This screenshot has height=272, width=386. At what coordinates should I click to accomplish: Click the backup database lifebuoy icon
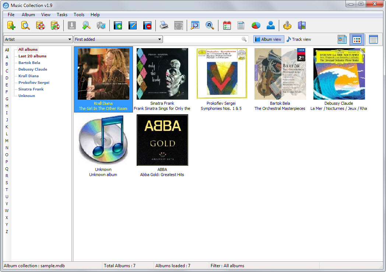(41, 25)
